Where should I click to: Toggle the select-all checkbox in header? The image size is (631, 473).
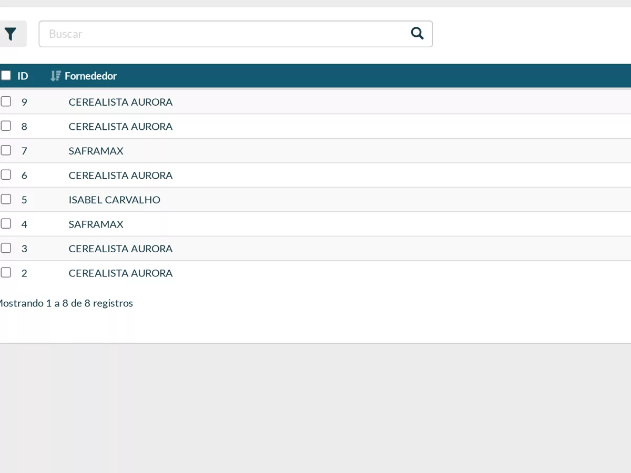point(6,76)
